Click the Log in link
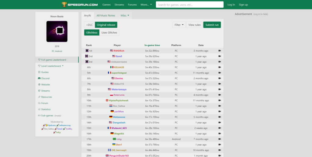The height and width of the screenshot is (157, 312). (231, 5)
